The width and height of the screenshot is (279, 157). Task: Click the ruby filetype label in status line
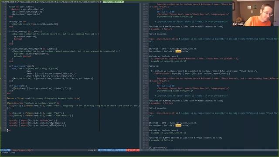pyautogui.click(x=91, y=150)
